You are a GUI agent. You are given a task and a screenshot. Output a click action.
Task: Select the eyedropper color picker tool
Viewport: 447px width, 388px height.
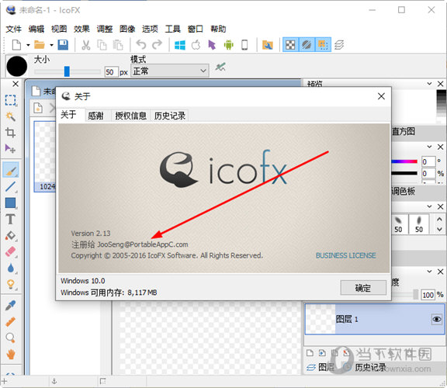pos(11,305)
